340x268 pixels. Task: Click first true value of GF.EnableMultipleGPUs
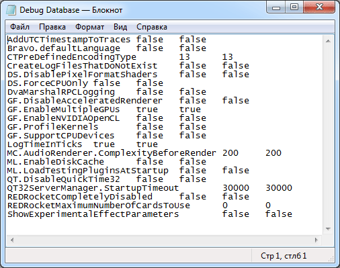[147, 109]
